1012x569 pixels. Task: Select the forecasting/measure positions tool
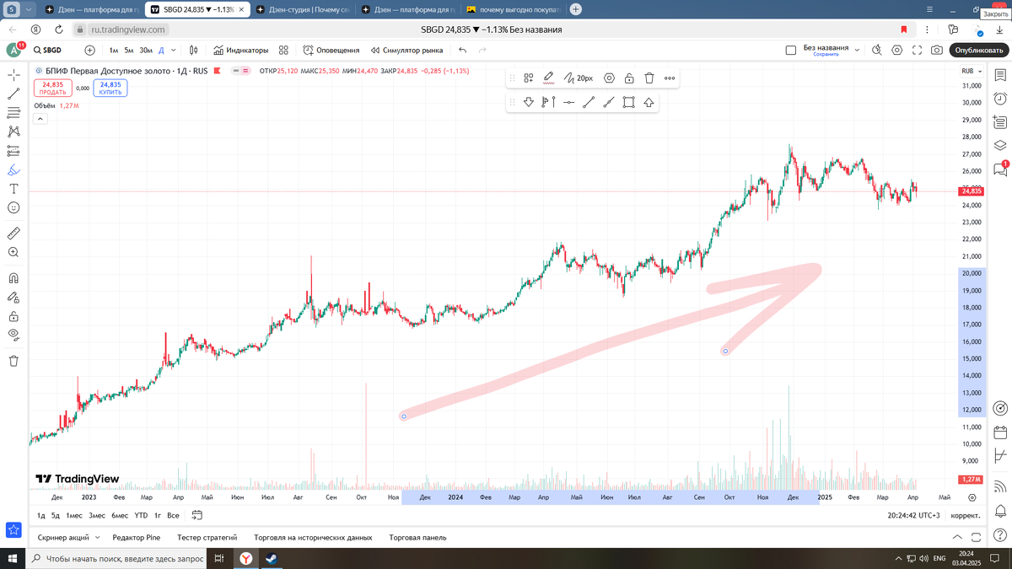(x=13, y=151)
